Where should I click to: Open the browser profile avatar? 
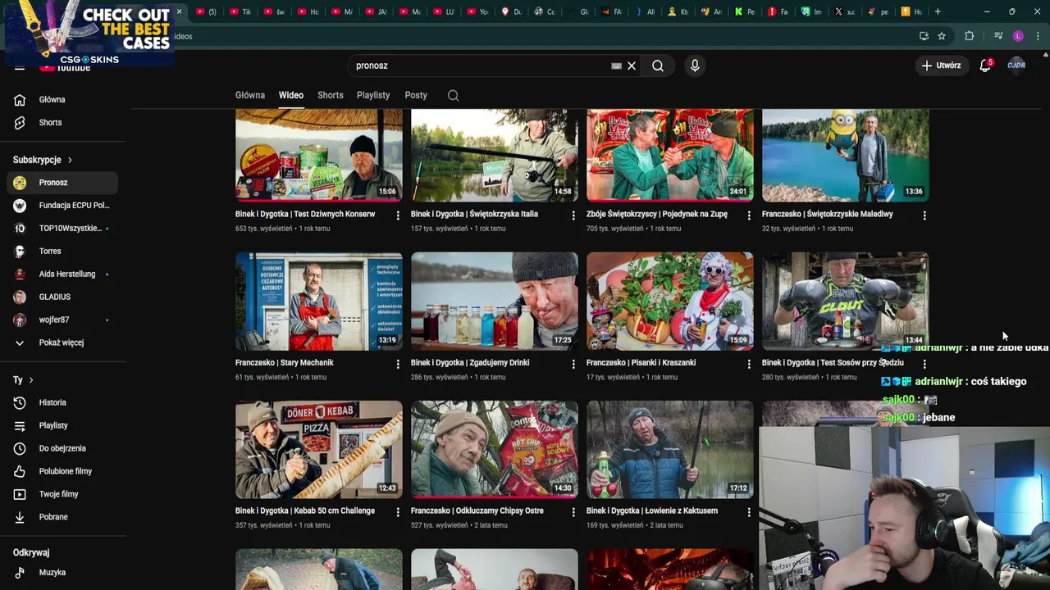point(1018,36)
